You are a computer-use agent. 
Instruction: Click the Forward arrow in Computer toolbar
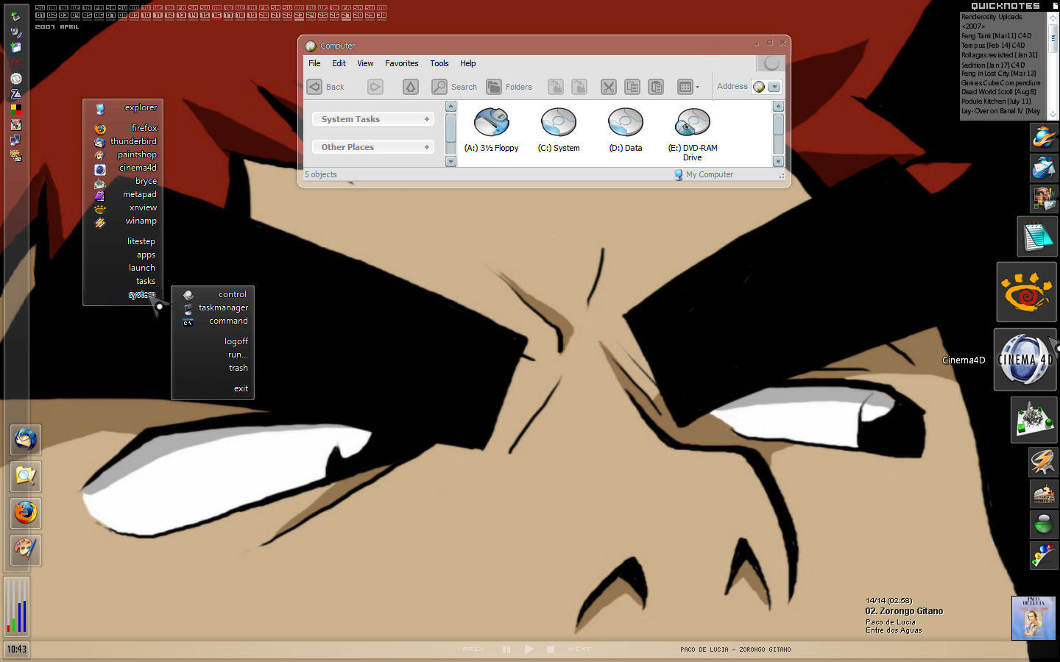(x=375, y=87)
